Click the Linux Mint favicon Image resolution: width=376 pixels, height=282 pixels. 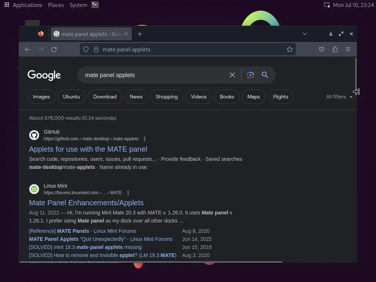point(34,189)
